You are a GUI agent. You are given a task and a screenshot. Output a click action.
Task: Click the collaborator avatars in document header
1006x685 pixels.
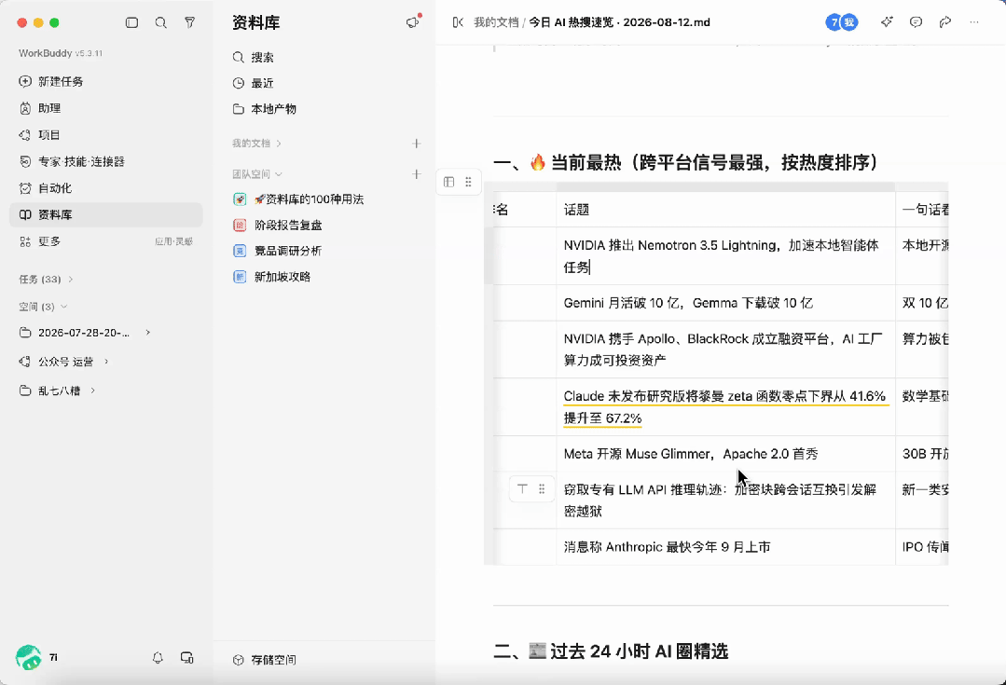(842, 22)
